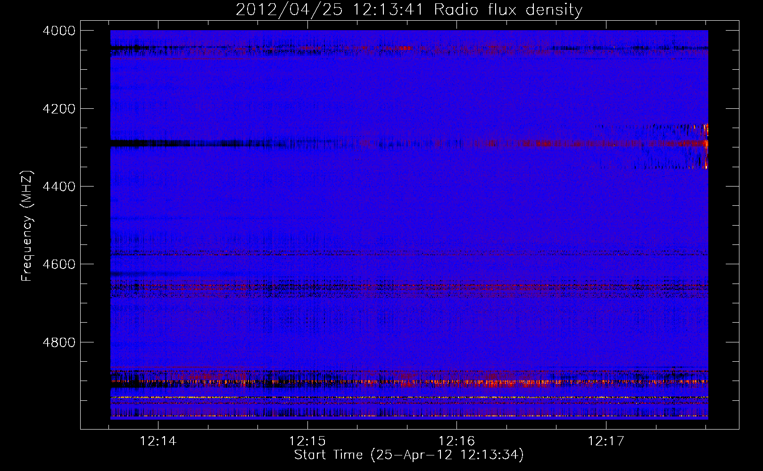
Task: Click the 12:16 time axis label
Action: click(x=456, y=441)
